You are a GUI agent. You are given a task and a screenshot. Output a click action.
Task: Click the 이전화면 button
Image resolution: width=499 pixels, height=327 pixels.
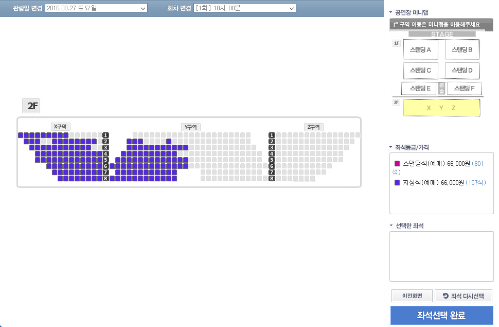pos(411,296)
